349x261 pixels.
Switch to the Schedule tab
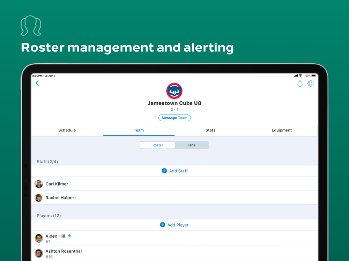67,130
